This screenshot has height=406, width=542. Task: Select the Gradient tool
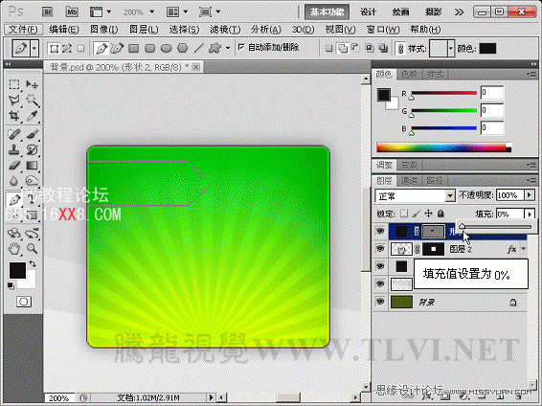click(x=33, y=165)
